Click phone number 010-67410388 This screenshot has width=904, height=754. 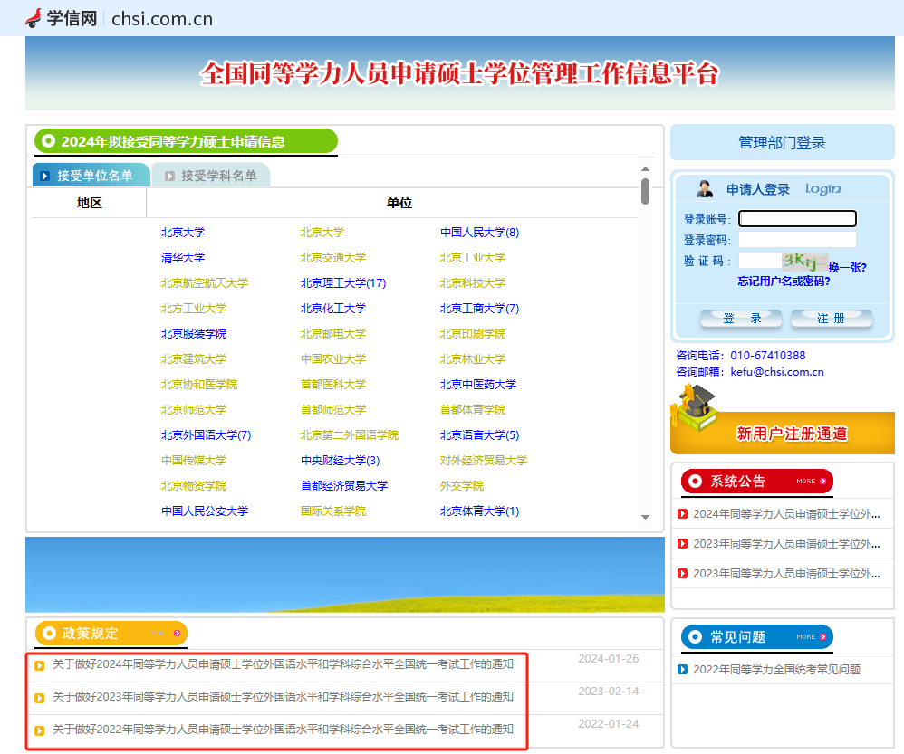[767, 356]
